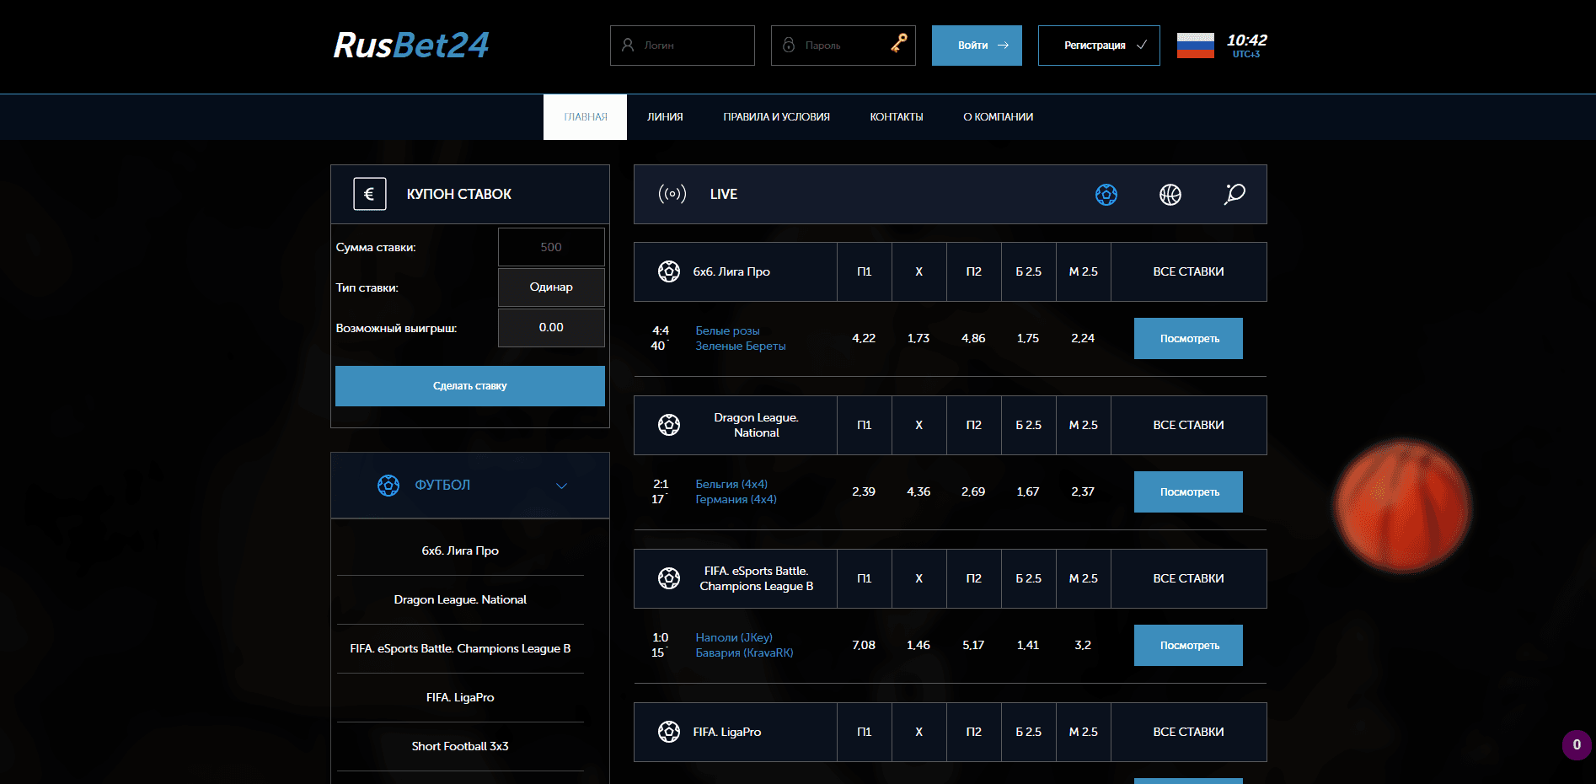Screen dimensions: 1596x784
Task: Click the Russian flag language icon
Action: click(1195, 46)
